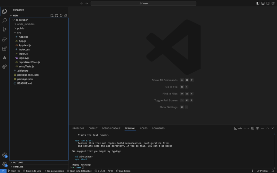
Task: Toggle secondary side bar visibility
Action: coord(268,3)
